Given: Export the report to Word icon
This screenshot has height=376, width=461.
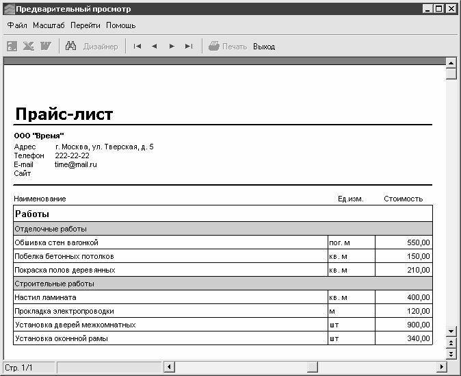Looking at the screenshot, I should 46,46.
